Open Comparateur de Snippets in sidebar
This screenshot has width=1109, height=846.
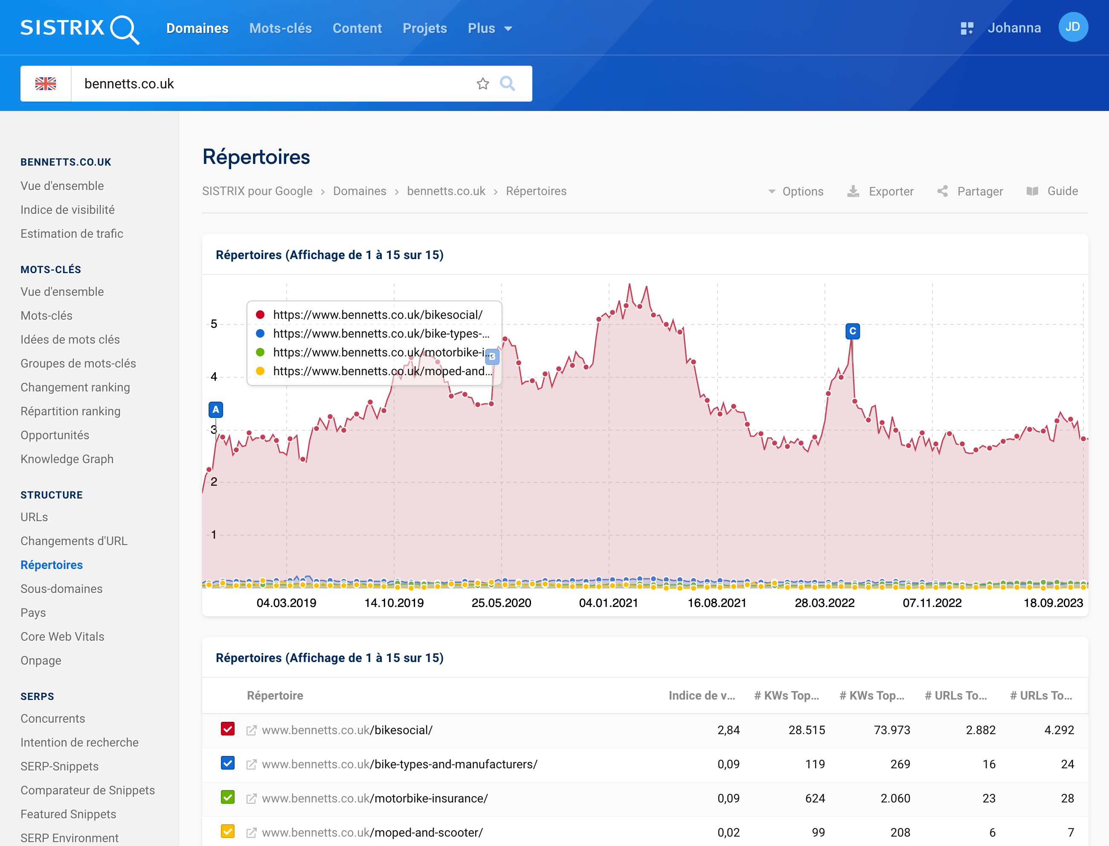point(87,790)
